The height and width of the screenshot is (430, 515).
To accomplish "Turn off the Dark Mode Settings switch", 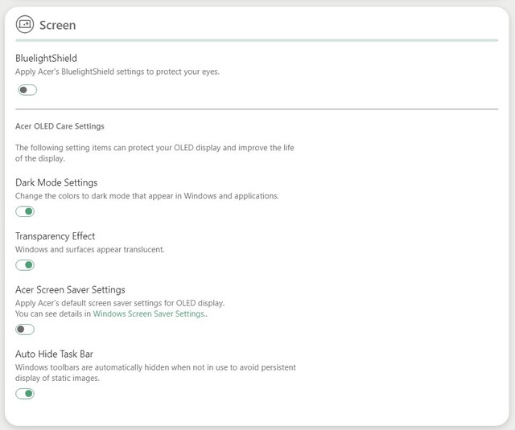I will (25, 211).
